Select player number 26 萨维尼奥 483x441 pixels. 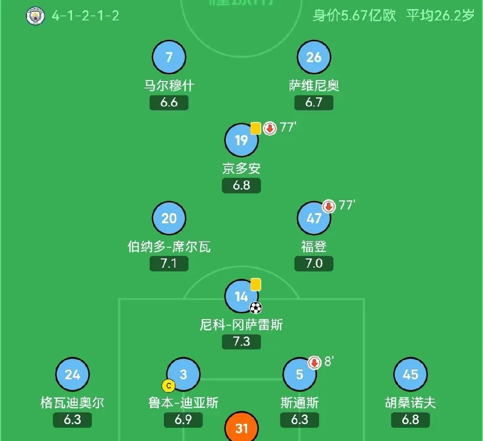315,57
